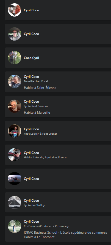The height and width of the screenshot is (245, 111).
Task: Select the snowy road profile picture
Action: click(15, 202)
